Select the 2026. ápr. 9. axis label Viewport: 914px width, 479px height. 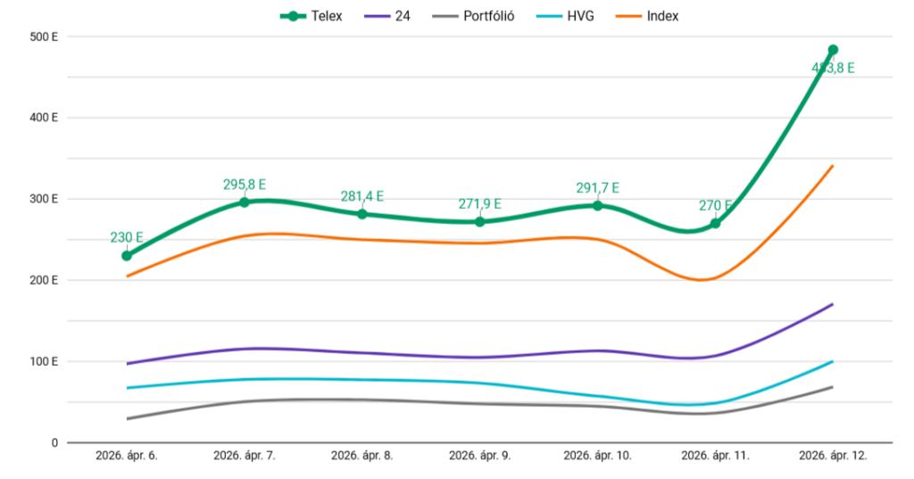click(x=480, y=455)
